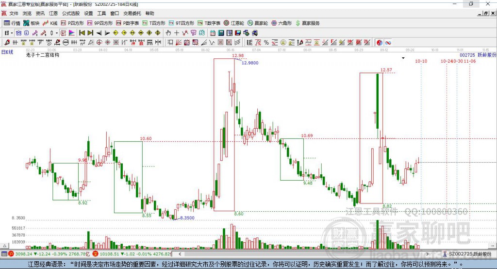Click up-arrow button left of volume panel
Screen dimensions: 497x269
(x=4, y=246)
